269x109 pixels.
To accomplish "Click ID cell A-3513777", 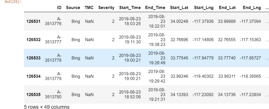I will [53, 40].
